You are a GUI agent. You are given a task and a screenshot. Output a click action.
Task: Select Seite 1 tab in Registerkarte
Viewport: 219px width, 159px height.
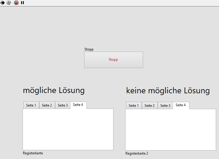(x=31, y=105)
